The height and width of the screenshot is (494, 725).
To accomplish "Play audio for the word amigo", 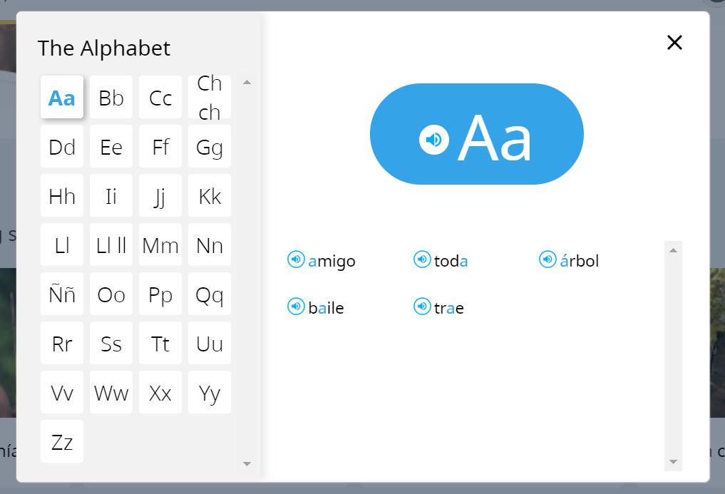I will 296,260.
